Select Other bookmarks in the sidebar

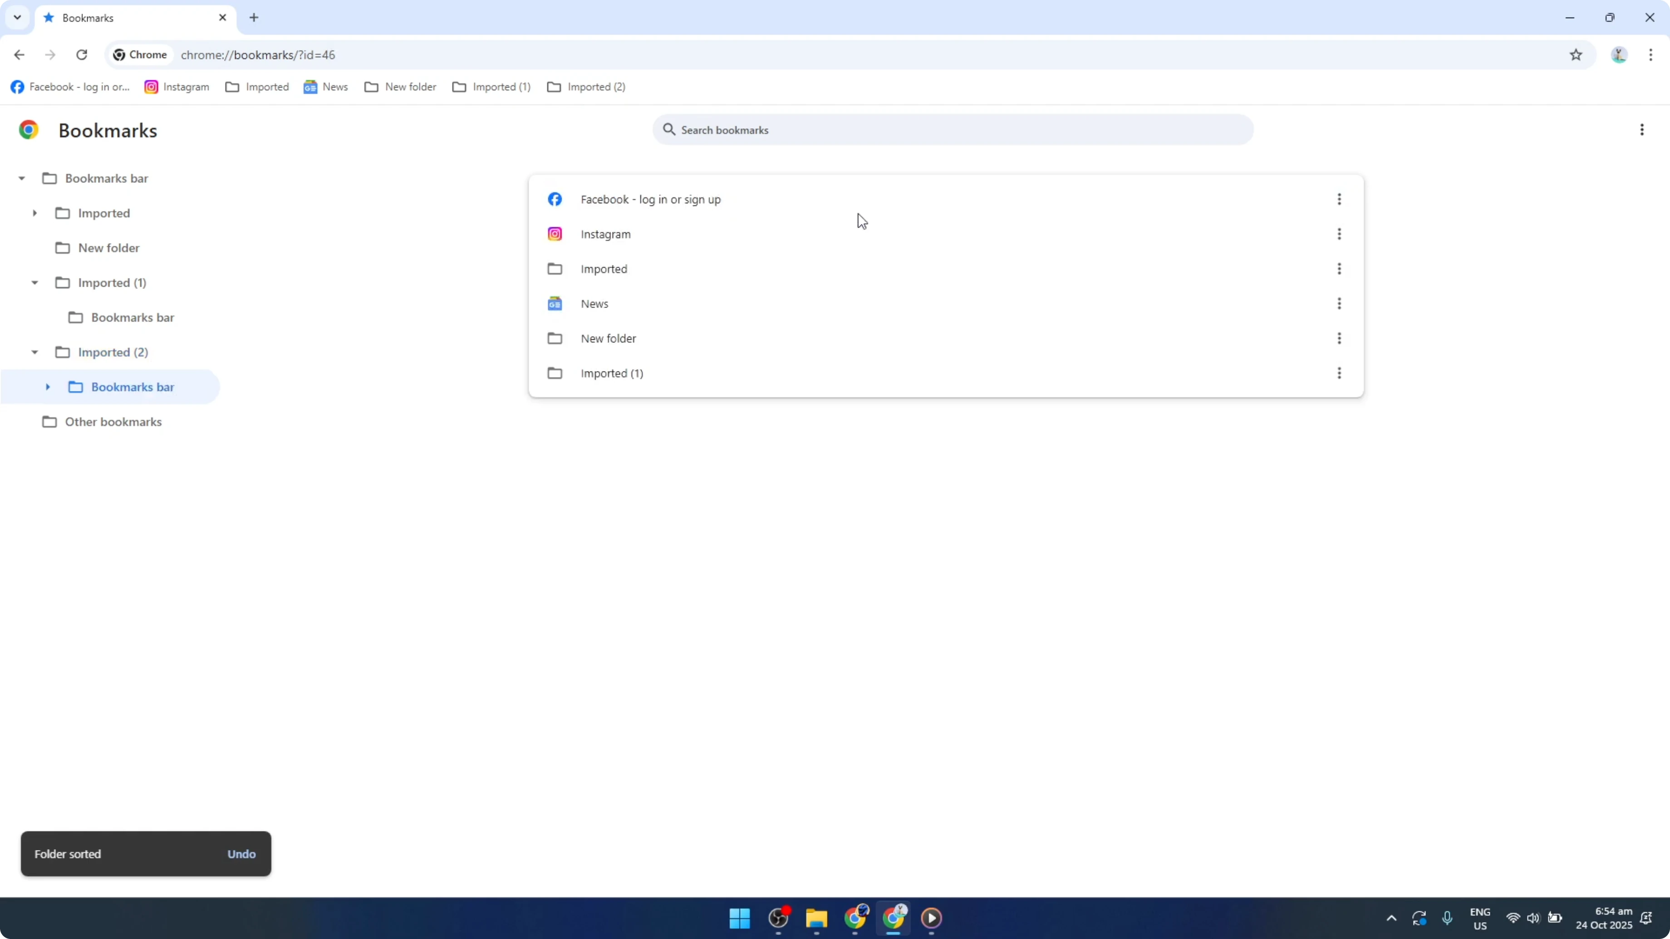click(113, 421)
